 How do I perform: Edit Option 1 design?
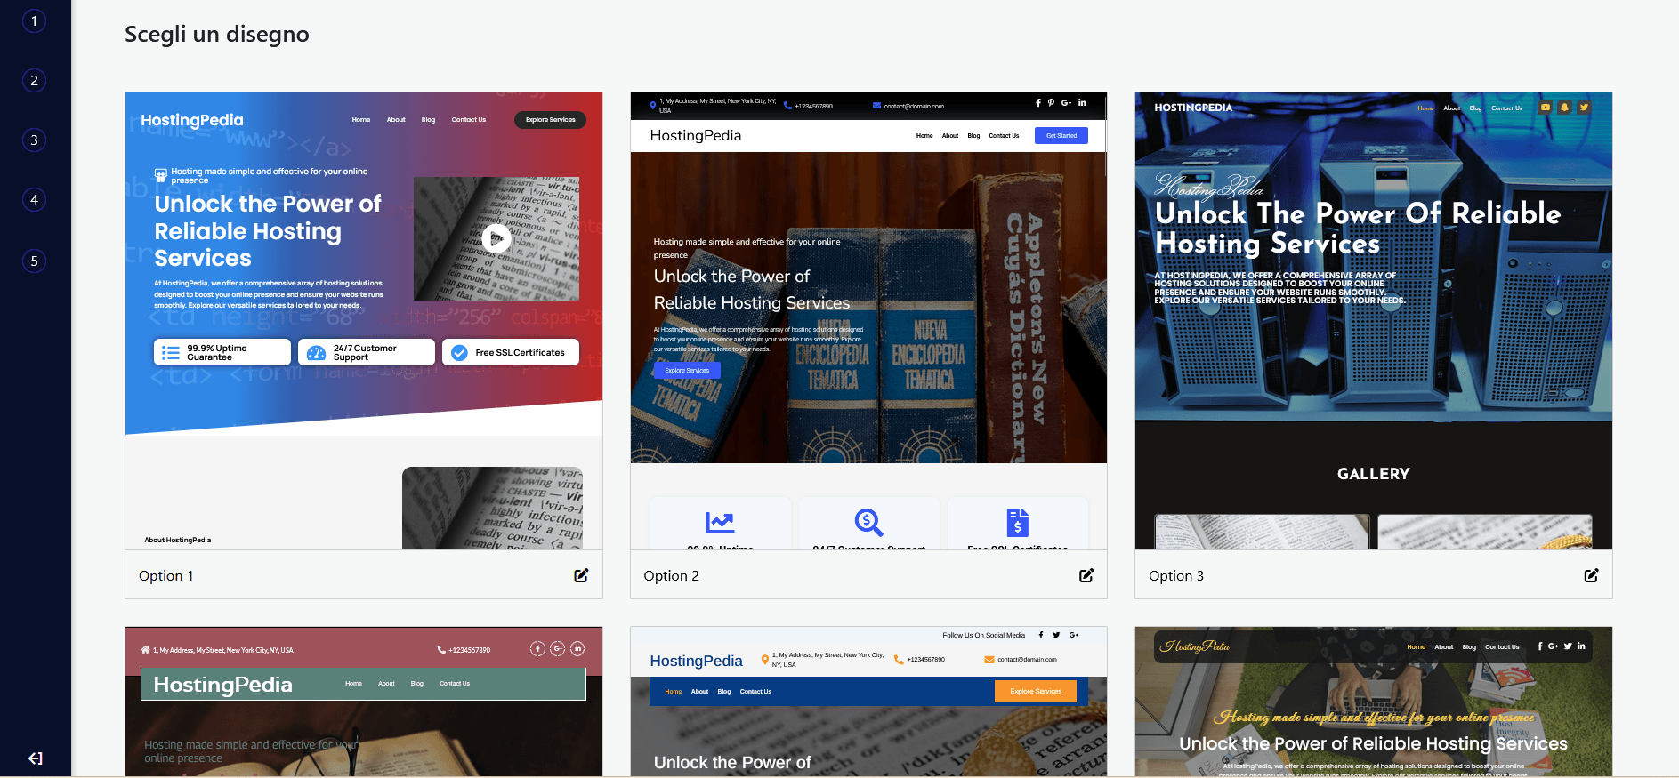(x=581, y=575)
